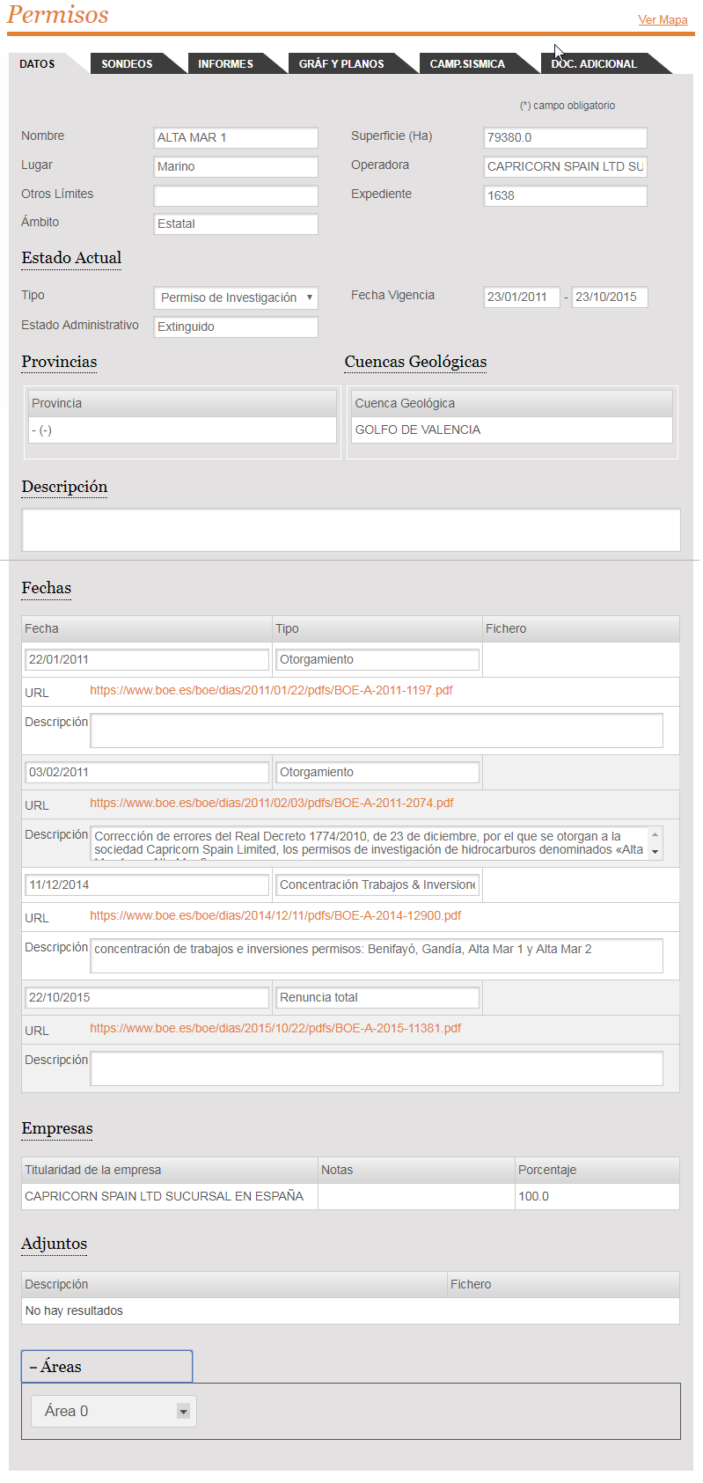
Task: Open BOE-A-2015-11381 PDF link
Action: pyautogui.click(x=275, y=1029)
